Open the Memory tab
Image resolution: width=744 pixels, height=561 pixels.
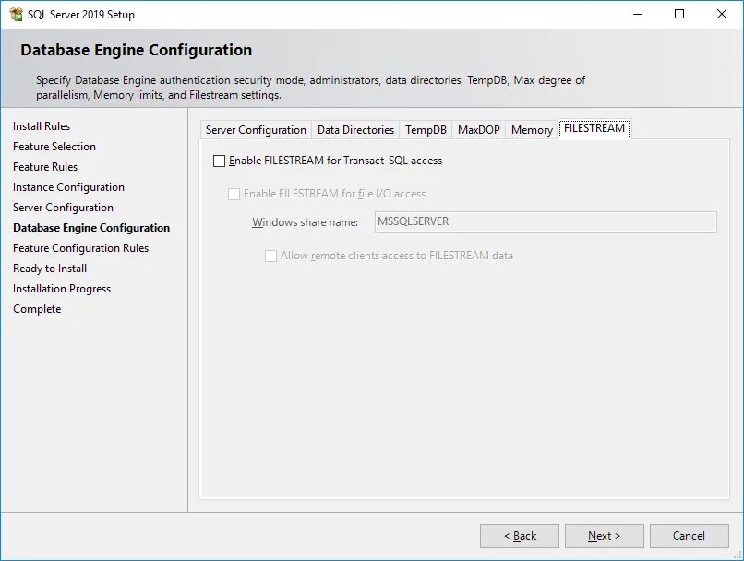532,130
